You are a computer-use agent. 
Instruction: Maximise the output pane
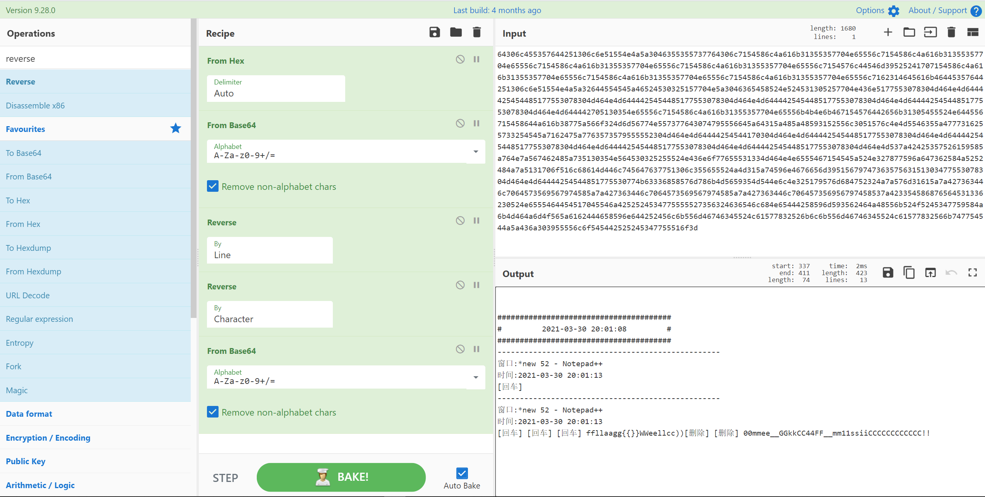[x=972, y=273]
